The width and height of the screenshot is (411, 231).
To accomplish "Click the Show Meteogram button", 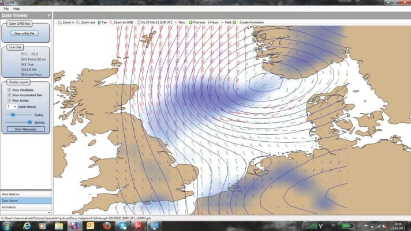I will click(25, 129).
